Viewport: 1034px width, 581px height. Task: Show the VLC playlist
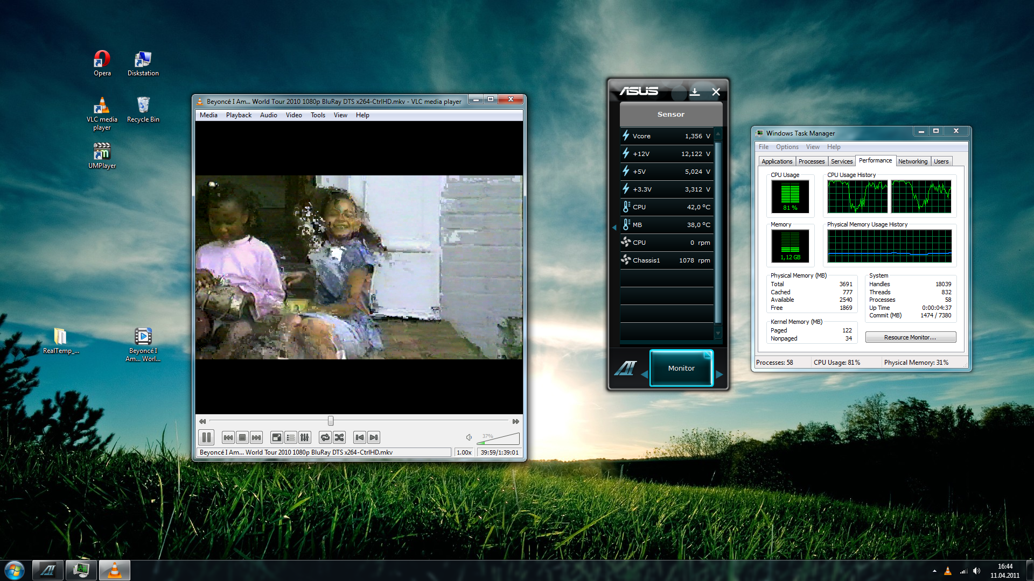pyautogui.click(x=291, y=437)
